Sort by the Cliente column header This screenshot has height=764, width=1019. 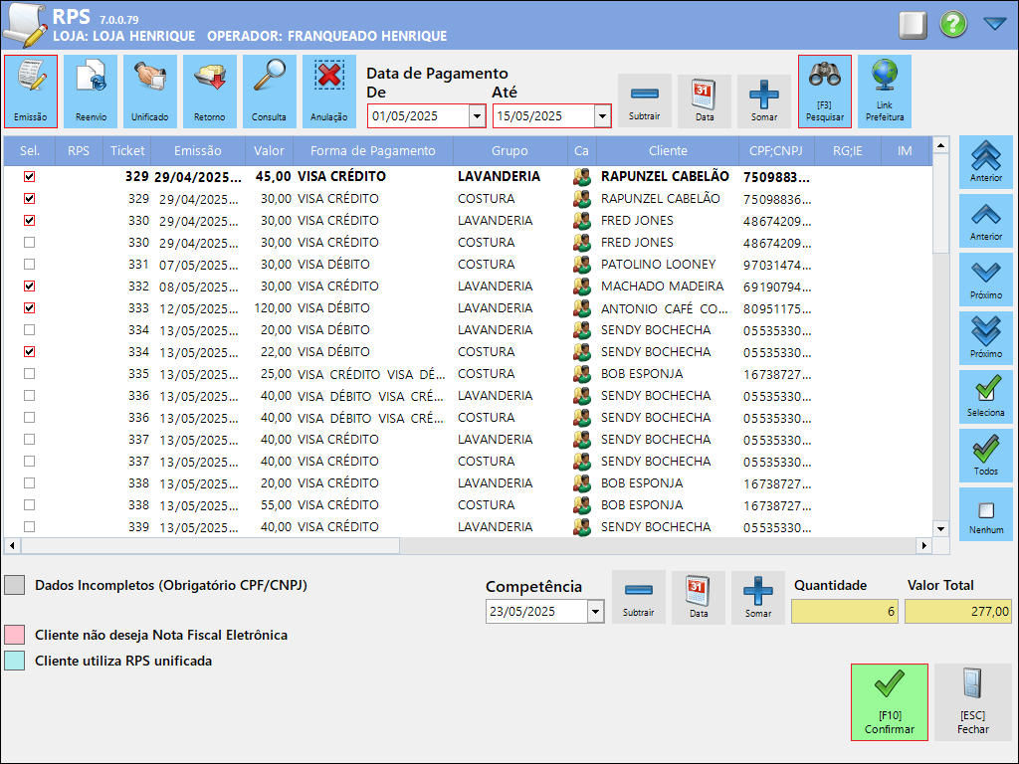(x=668, y=151)
